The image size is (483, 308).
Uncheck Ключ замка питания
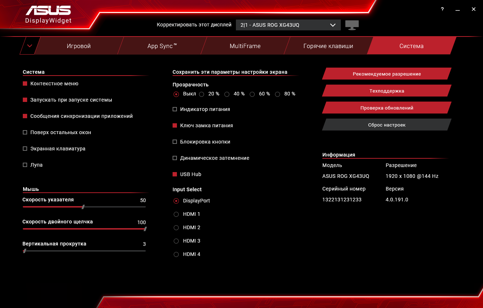click(175, 125)
